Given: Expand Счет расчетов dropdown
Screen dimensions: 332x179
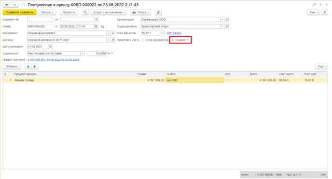Looking at the screenshot, I should (x=162, y=33).
